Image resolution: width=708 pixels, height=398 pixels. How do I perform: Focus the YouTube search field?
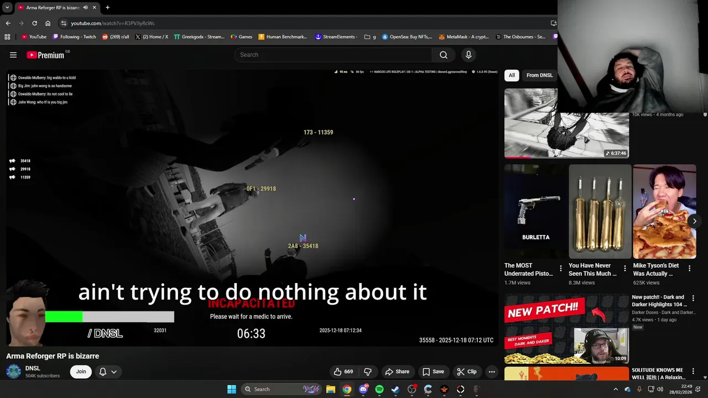[x=333, y=55]
